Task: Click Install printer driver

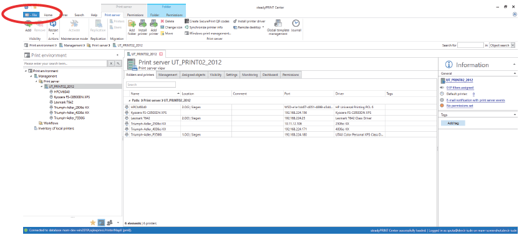Action: click(250, 21)
